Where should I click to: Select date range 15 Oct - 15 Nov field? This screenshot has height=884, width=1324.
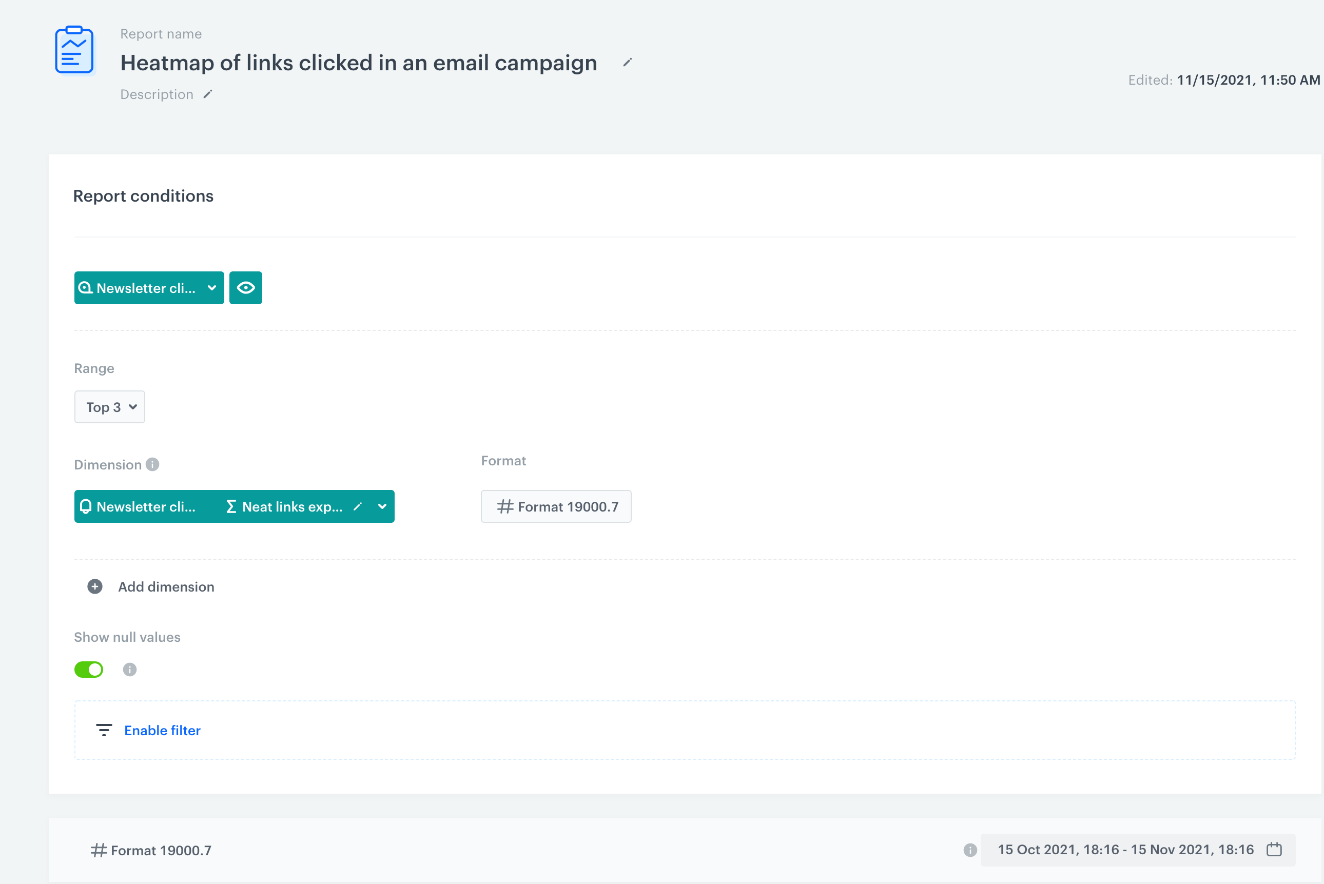point(1125,850)
